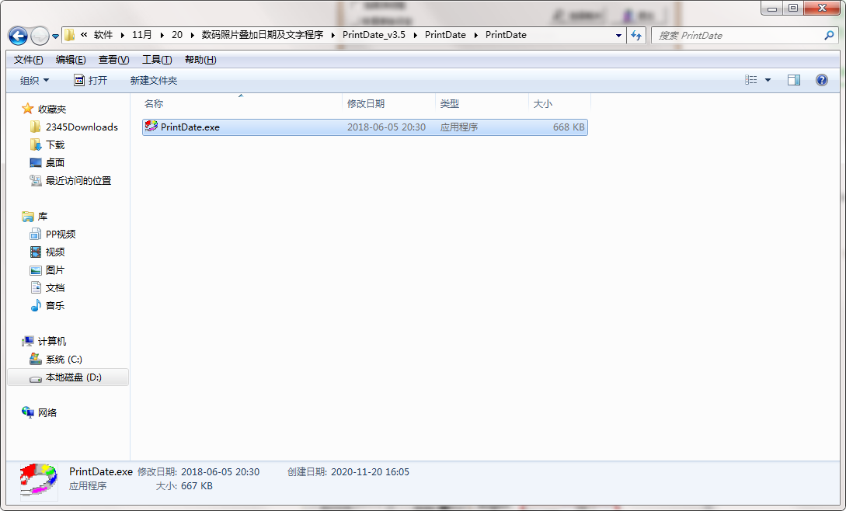Screen dimensions: 846x511
Task: Open the address bar history dropdown
Action: coord(618,36)
